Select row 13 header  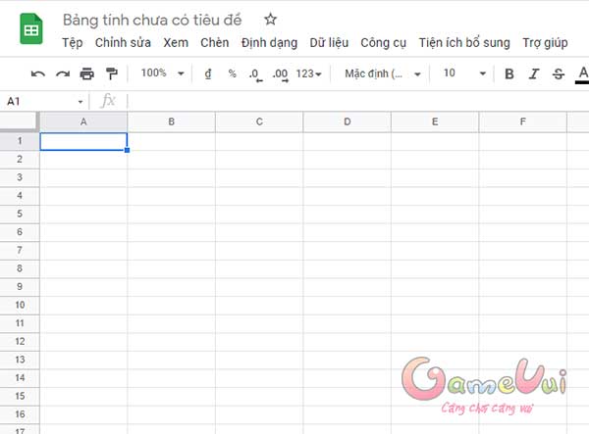(20, 361)
